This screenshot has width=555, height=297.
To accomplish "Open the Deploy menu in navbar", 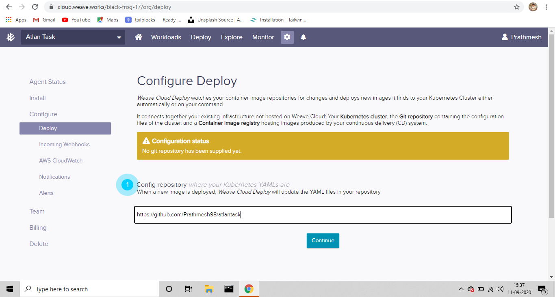I will coord(201,37).
